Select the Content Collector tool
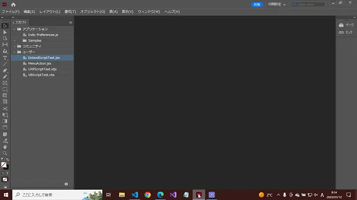The width and height of the screenshot is (357, 200). click(x=5, y=51)
